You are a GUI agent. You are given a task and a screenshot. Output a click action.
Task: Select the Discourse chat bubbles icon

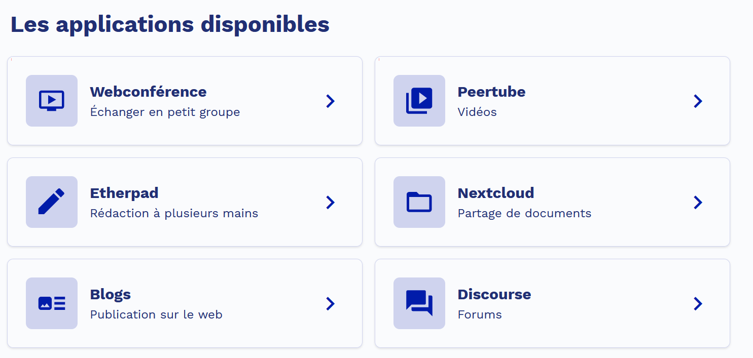point(419,303)
